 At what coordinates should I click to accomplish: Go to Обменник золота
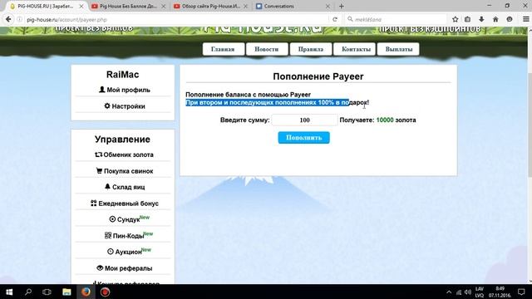point(124,154)
